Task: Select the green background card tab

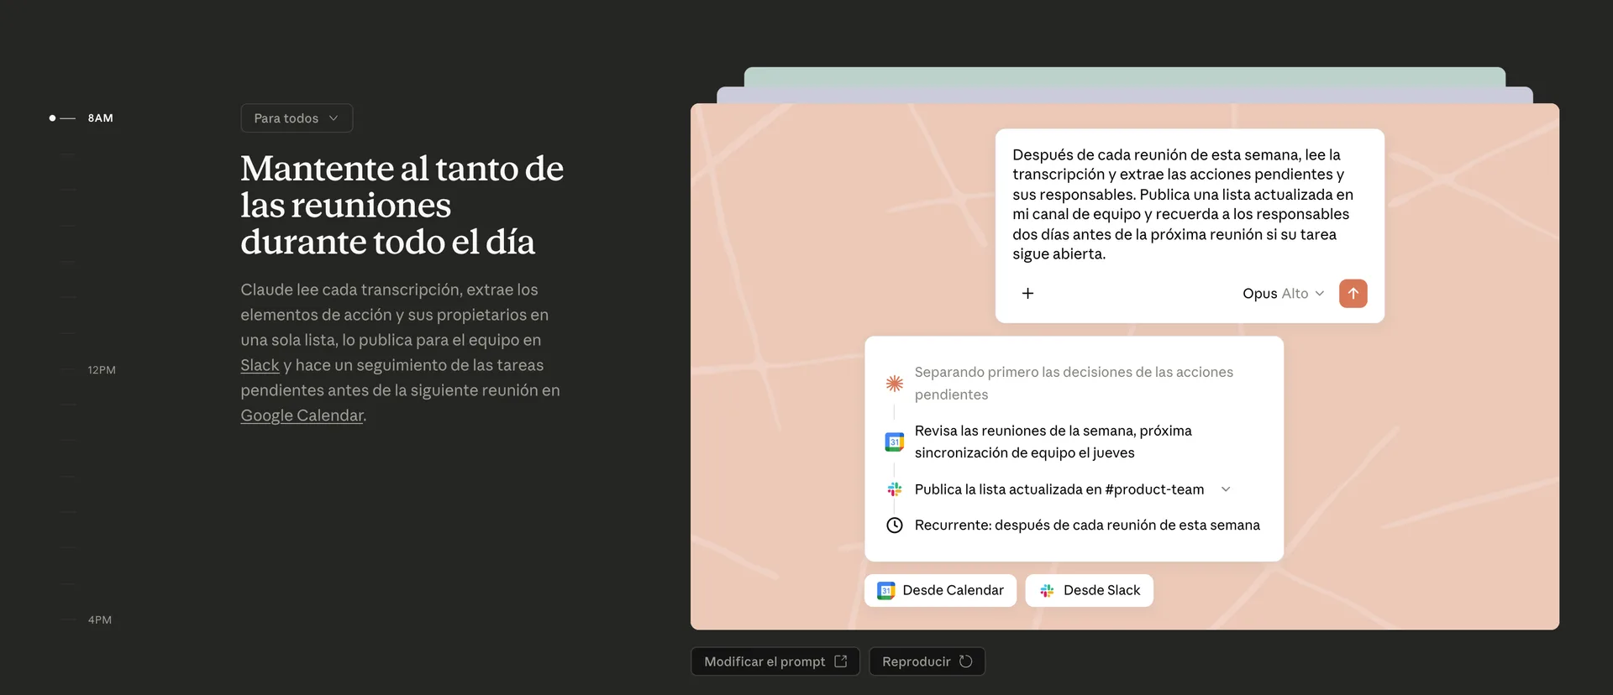Action: pos(1124,76)
